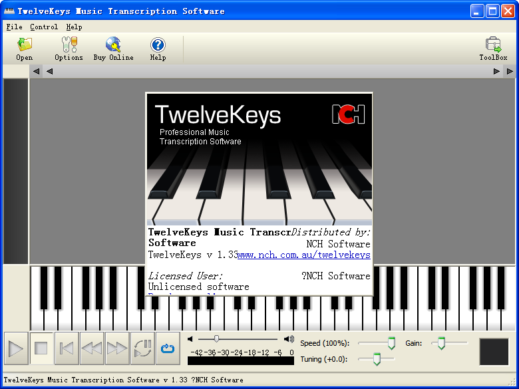Open the www.nch.com.au/twelvekeys link
The height and width of the screenshot is (389, 519).
(304, 255)
